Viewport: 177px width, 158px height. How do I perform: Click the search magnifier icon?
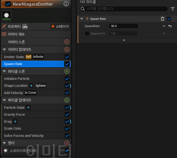click(83, 9)
